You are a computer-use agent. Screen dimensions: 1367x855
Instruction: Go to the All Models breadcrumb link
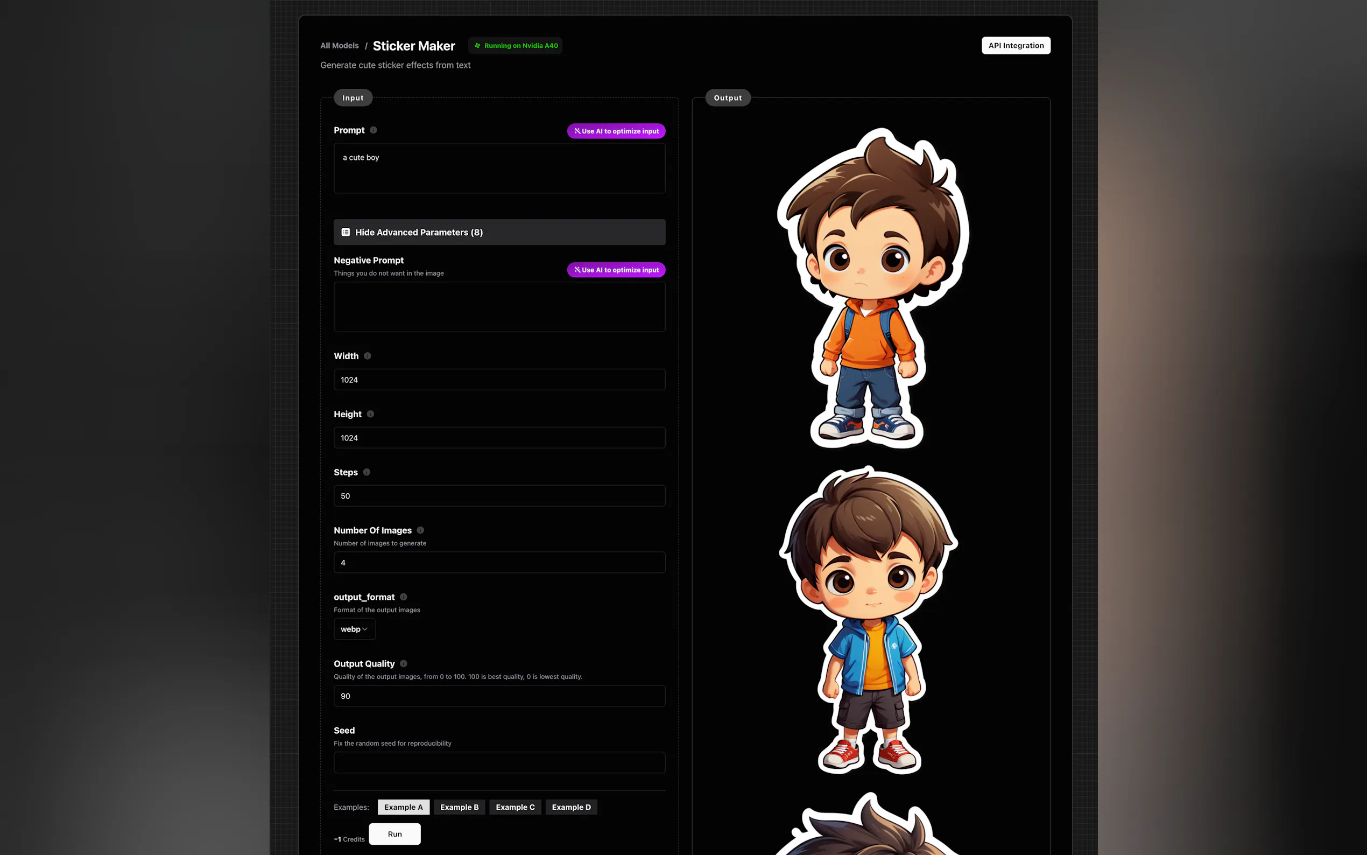pos(339,46)
